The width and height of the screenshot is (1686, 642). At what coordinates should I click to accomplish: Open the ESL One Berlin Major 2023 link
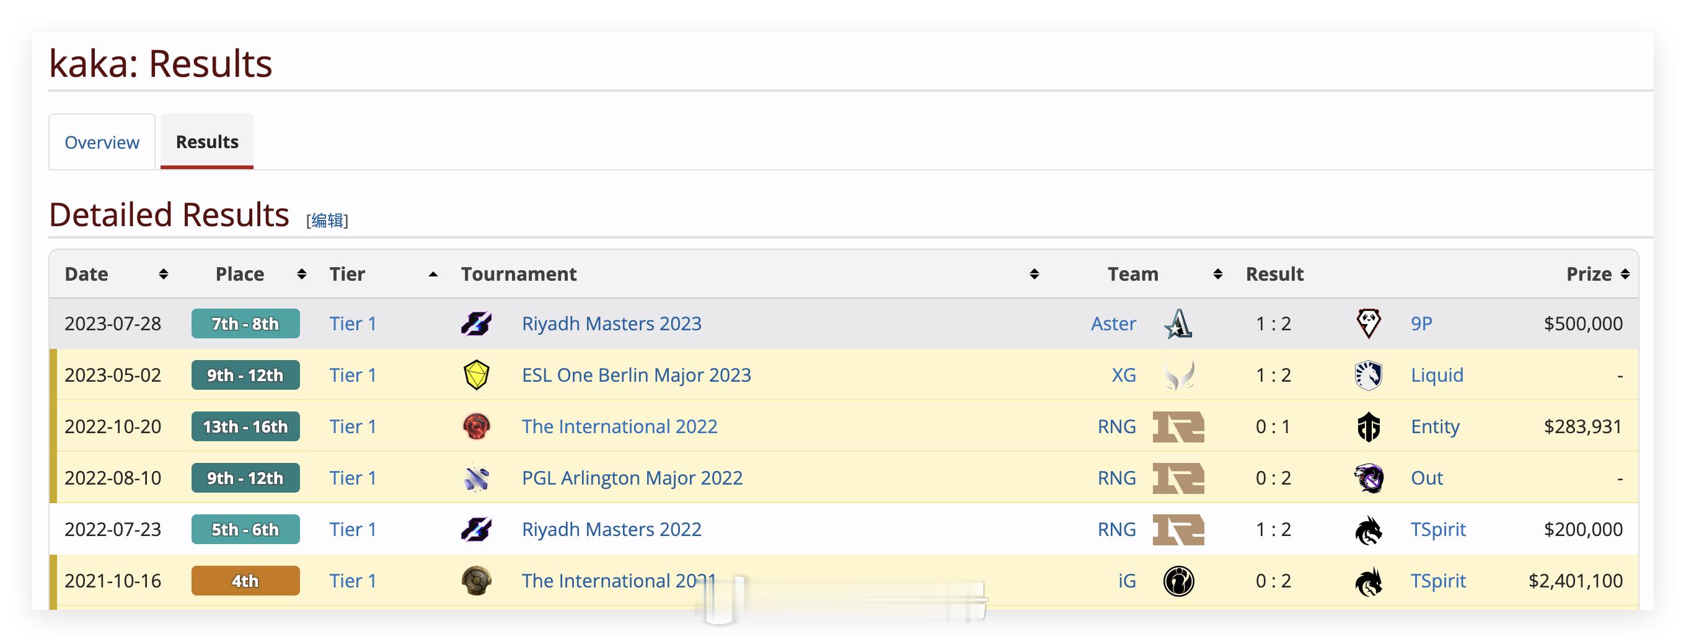(636, 375)
